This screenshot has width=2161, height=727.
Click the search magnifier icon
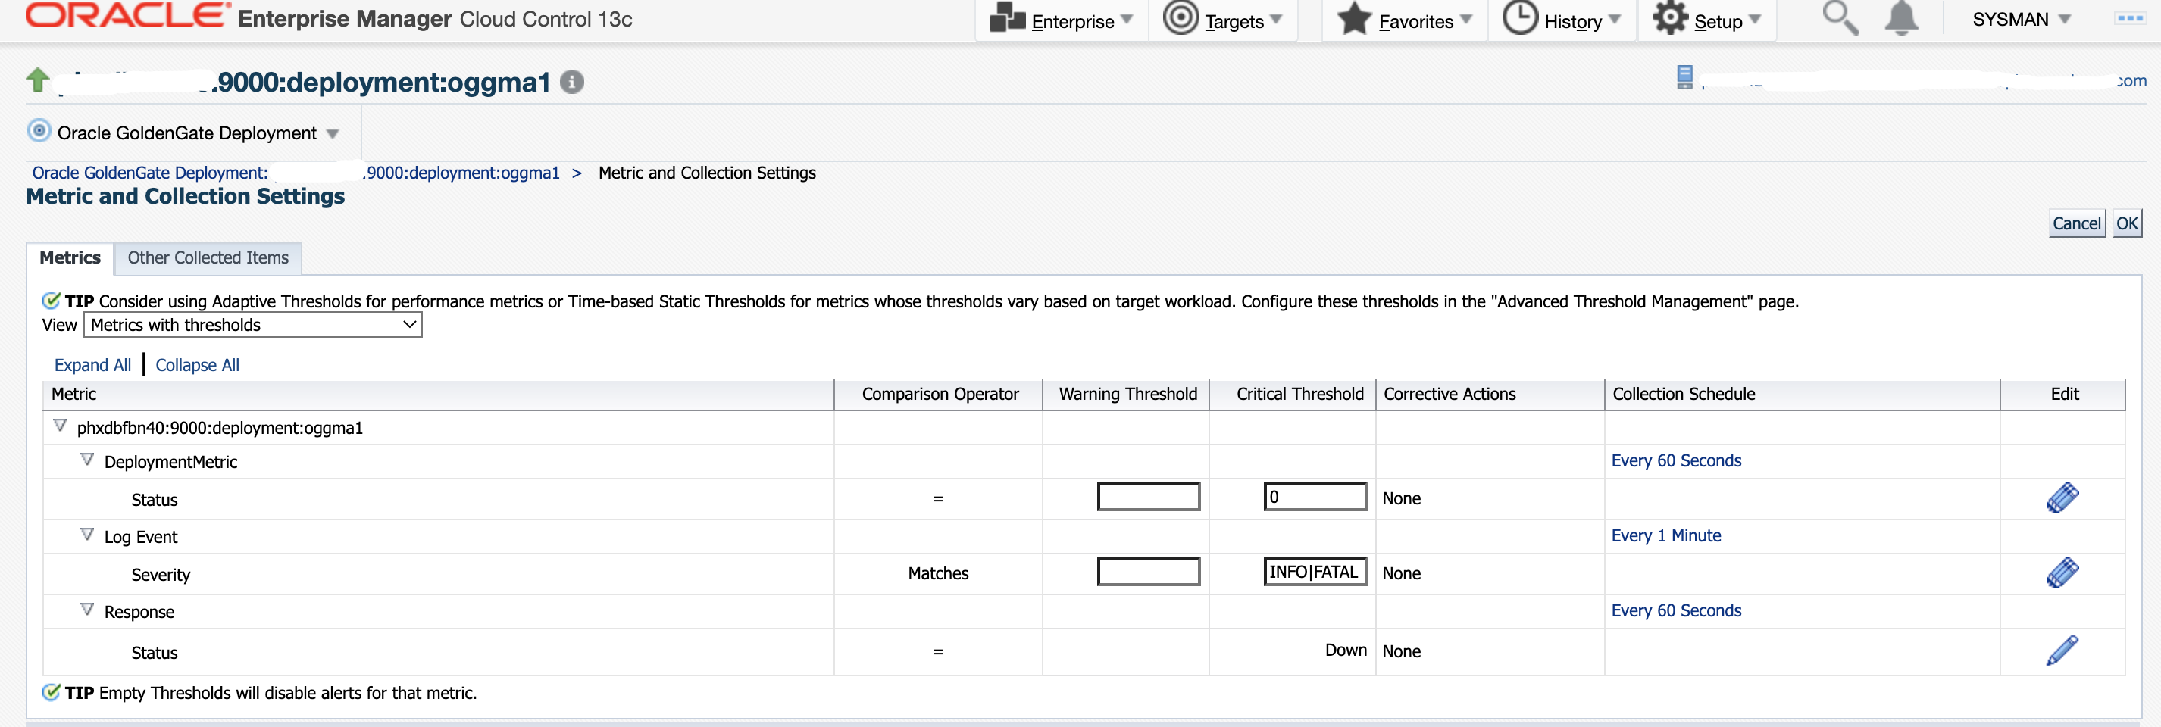pos(1840,17)
